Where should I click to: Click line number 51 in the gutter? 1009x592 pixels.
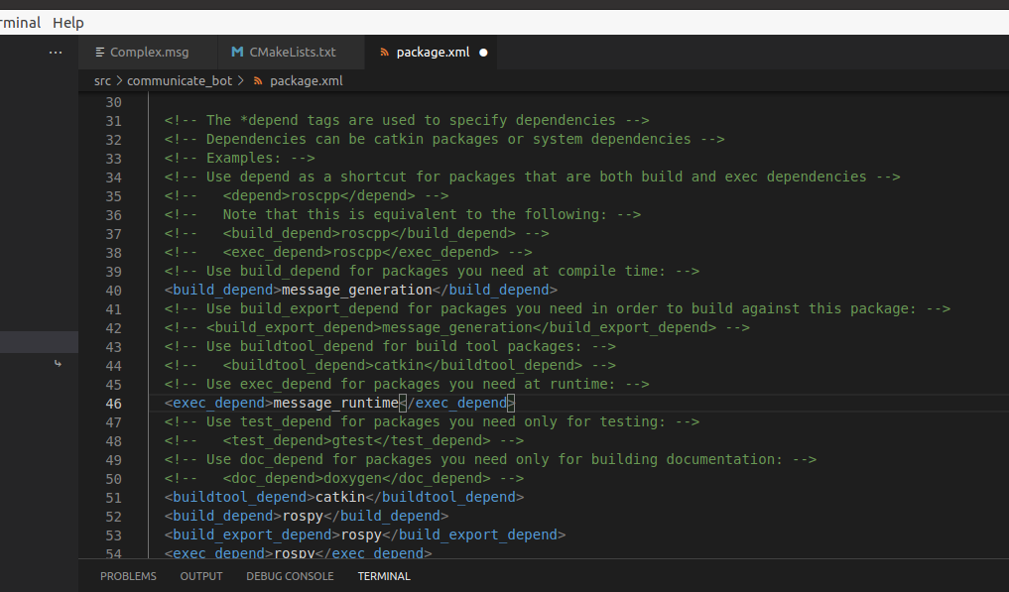click(114, 498)
